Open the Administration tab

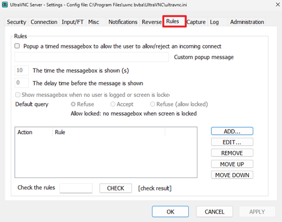pos(247,22)
